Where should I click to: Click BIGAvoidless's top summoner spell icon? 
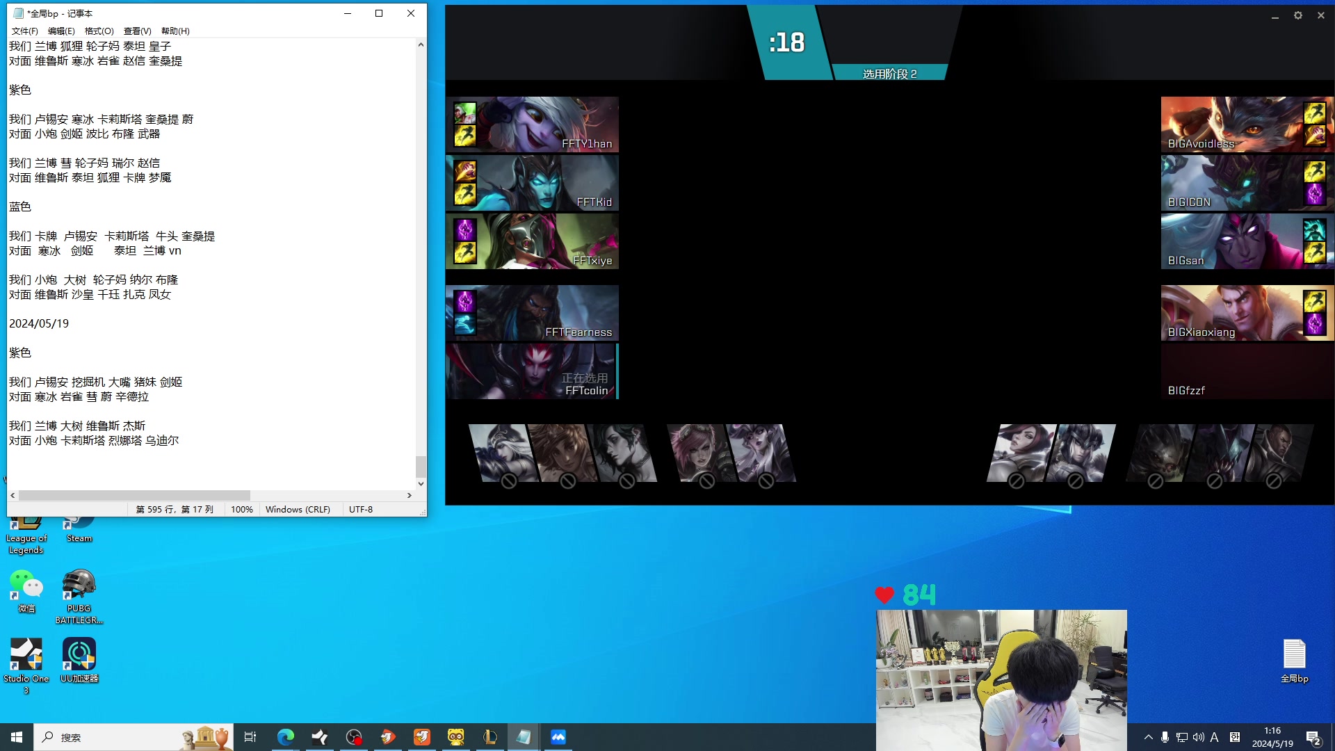click(x=1314, y=113)
